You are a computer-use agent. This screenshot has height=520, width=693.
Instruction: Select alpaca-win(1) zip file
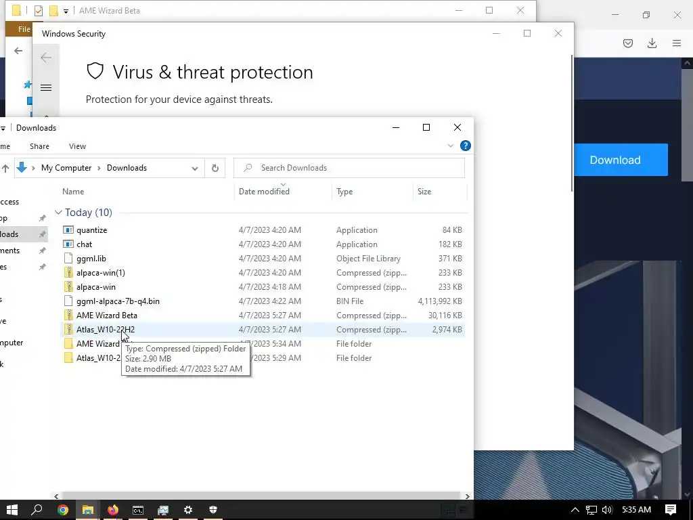pyautogui.click(x=101, y=272)
